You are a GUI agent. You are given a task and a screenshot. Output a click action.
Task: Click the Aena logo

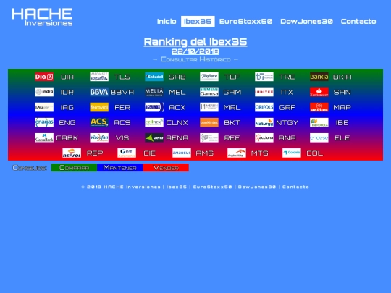[154, 137]
